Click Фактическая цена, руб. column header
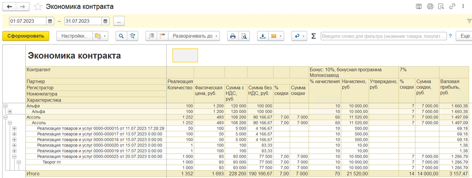This screenshot has height=178, width=472. (x=209, y=94)
